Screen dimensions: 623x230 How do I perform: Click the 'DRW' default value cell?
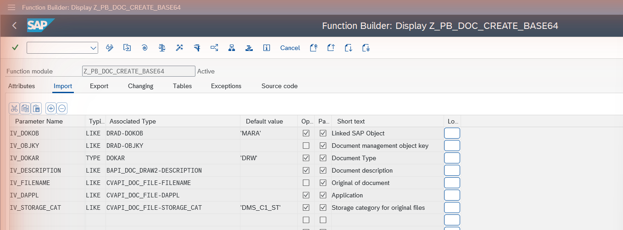[x=269, y=158]
